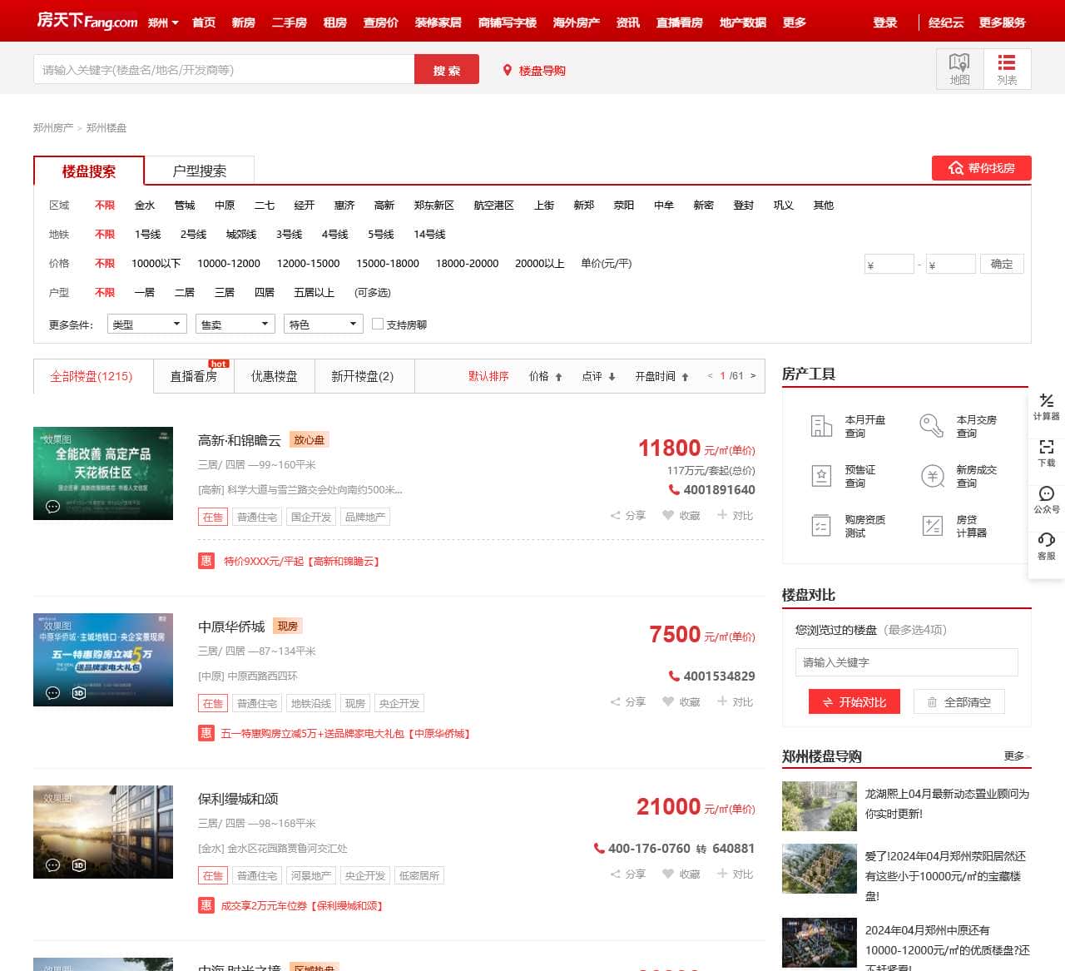Open 预售证查询 tool icon
The image size is (1065, 971).
click(821, 476)
